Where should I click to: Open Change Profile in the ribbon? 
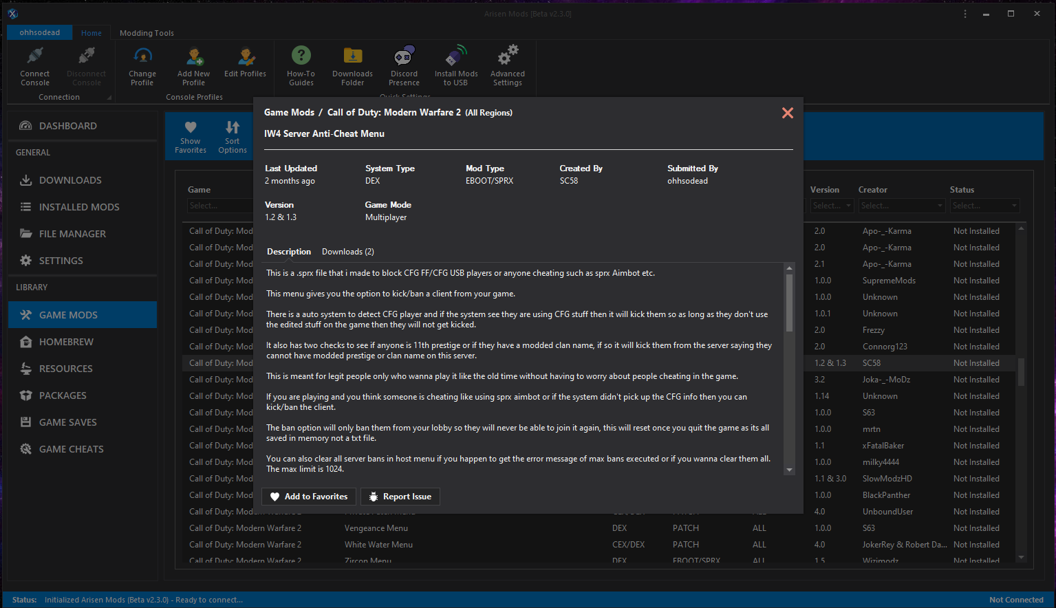142,67
